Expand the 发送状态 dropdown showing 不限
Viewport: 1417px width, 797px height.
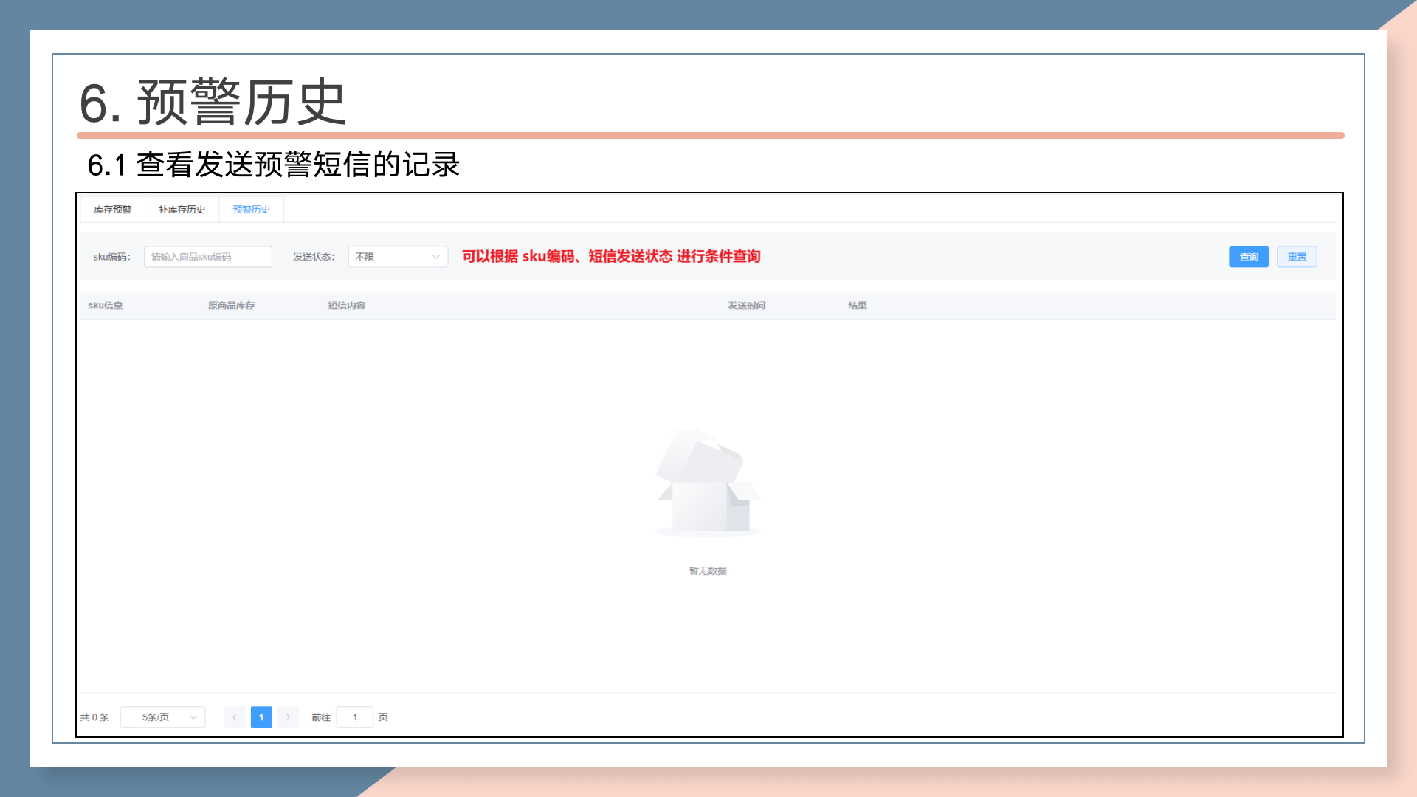pyautogui.click(x=391, y=257)
